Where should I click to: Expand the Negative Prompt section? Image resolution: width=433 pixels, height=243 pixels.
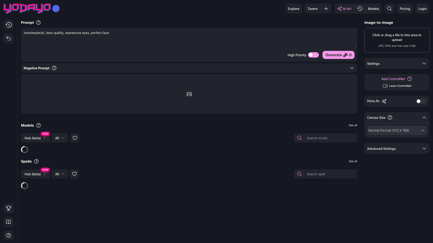click(x=352, y=68)
